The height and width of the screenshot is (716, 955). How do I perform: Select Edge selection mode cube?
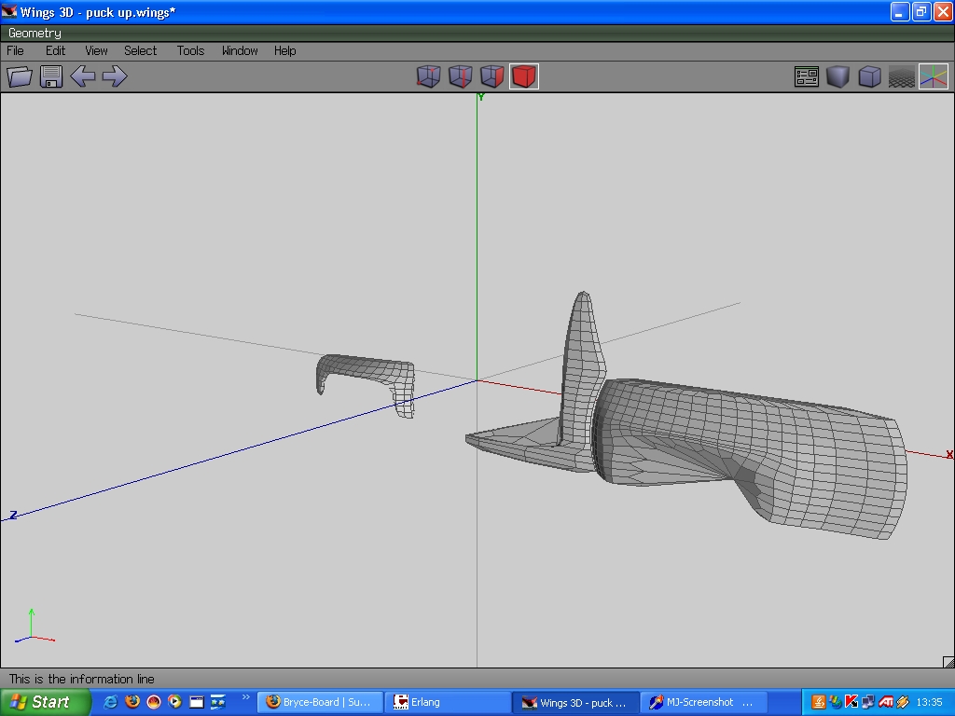[460, 76]
